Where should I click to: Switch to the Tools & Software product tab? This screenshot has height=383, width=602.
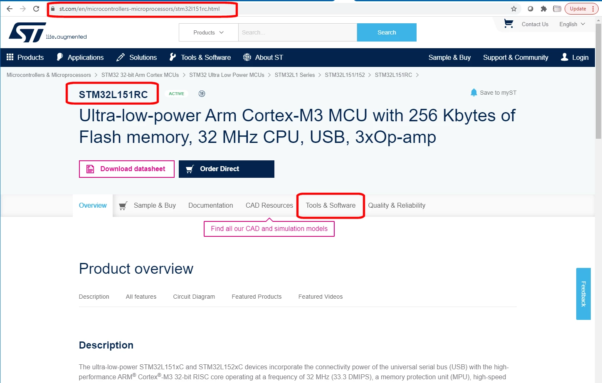(331, 205)
